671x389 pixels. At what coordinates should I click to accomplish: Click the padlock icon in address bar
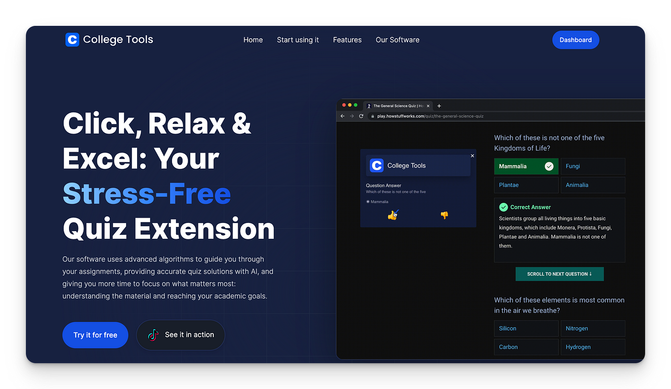372,116
